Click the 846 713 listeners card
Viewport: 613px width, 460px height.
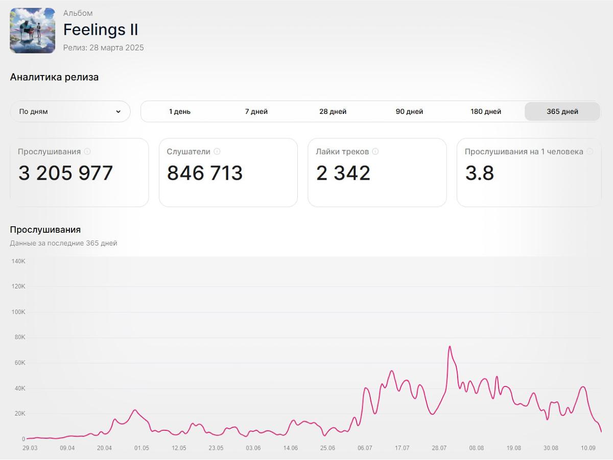click(228, 173)
